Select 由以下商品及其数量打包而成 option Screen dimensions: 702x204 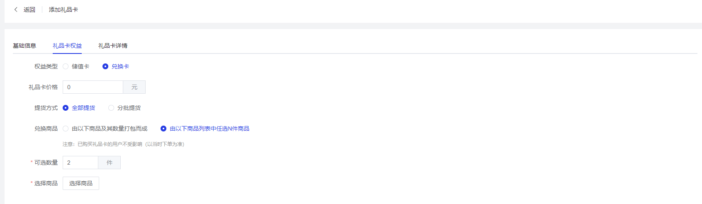point(66,129)
